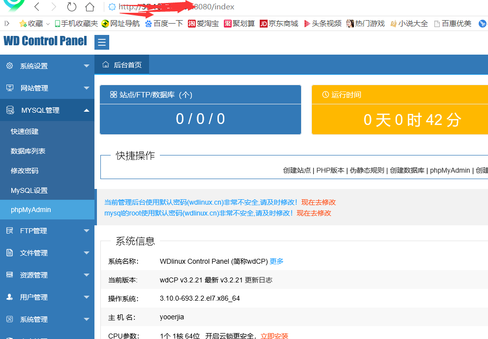488x339 pixels.
Task: Expand the 系统设置 menu arrow
Action: (87, 66)
